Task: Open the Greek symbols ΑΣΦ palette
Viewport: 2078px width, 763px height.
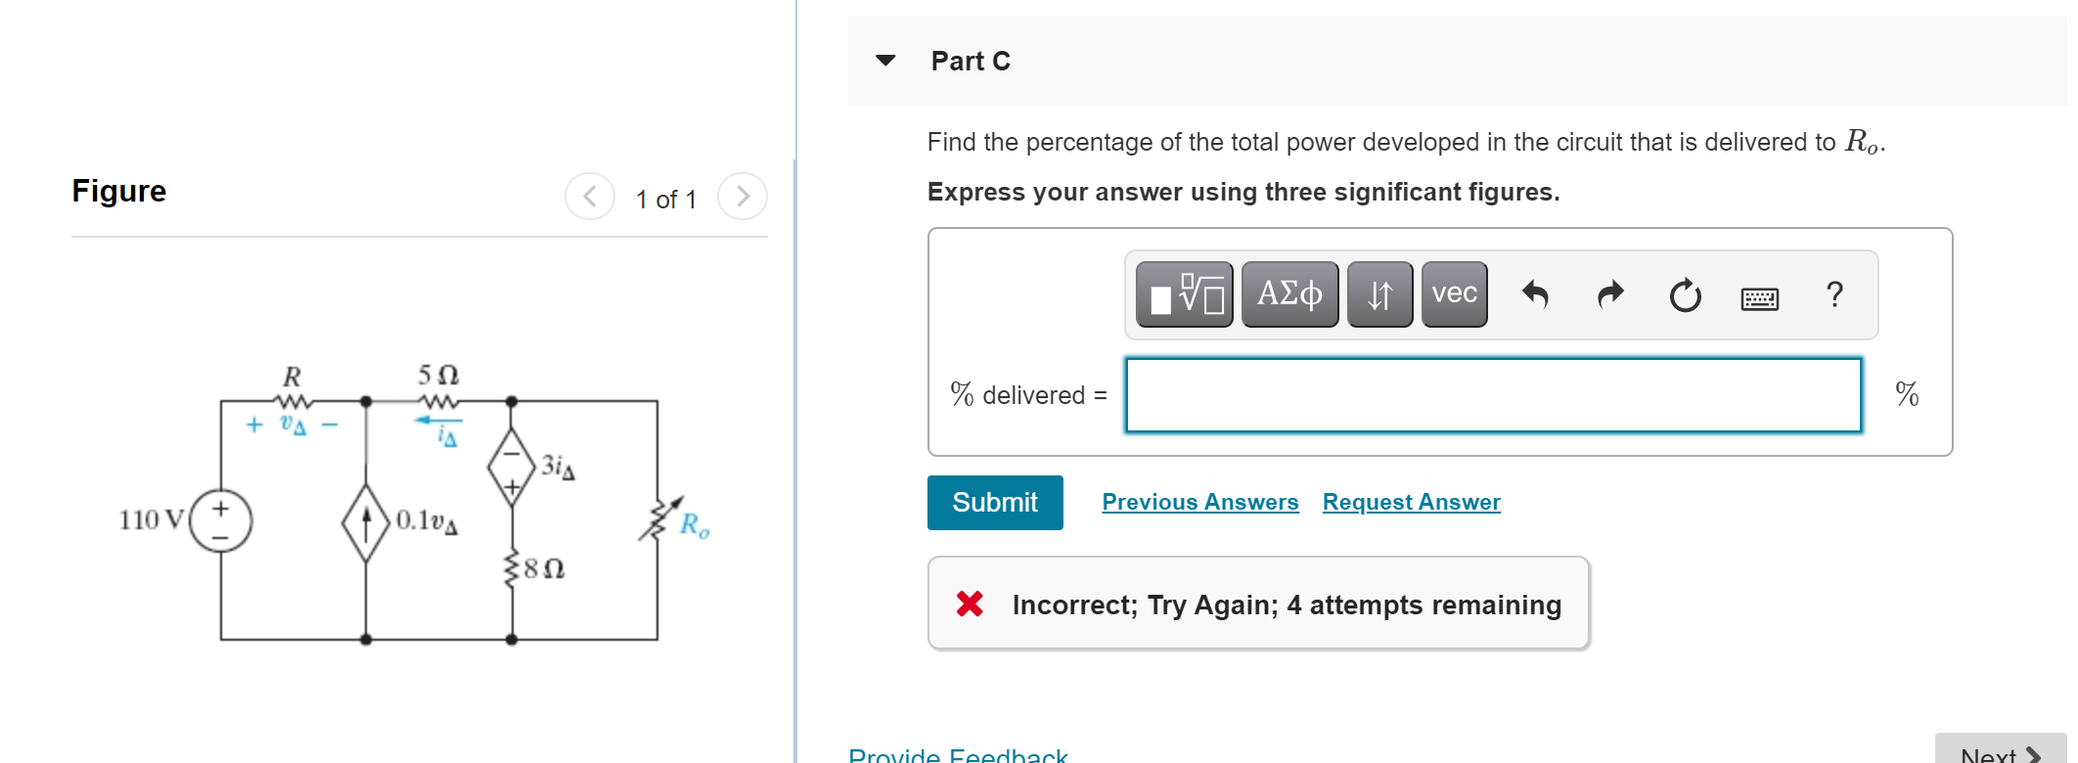Action: pos(1288,293)
